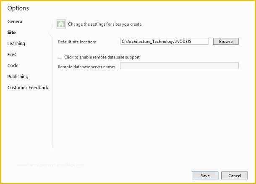Switch to the Learning options tab
This screenshot has height=184, width=256.
pyautogui.click(x=16, y=44)
